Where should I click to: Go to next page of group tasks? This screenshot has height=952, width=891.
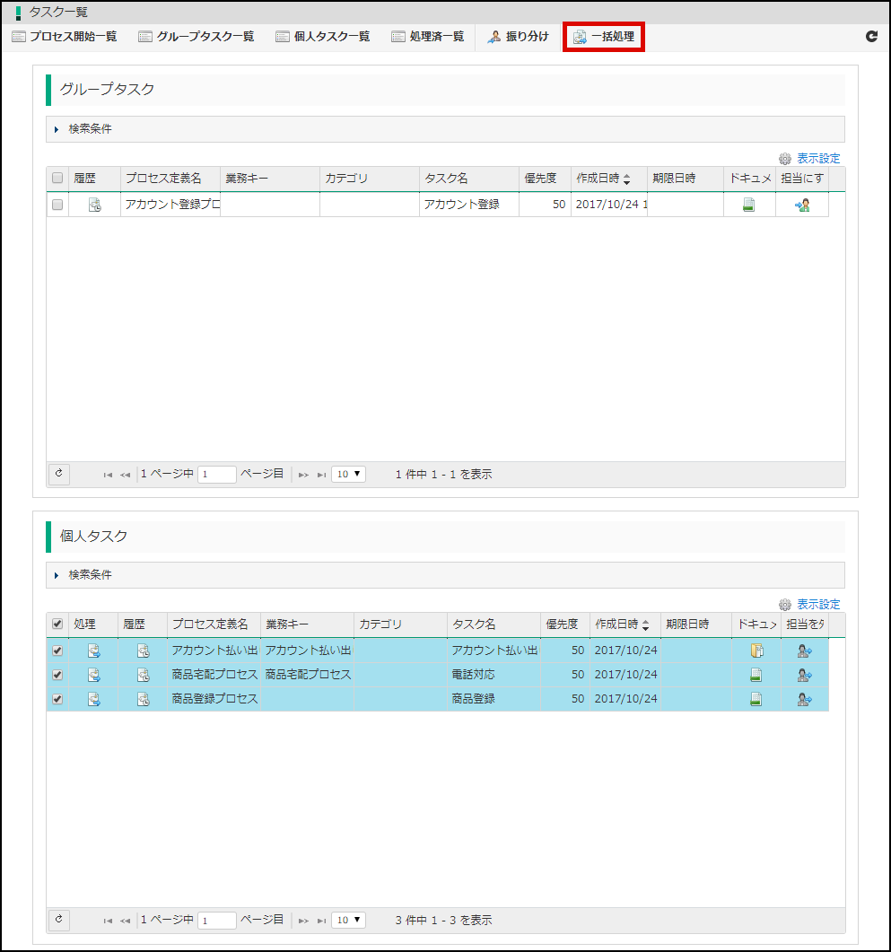(303, 475)
